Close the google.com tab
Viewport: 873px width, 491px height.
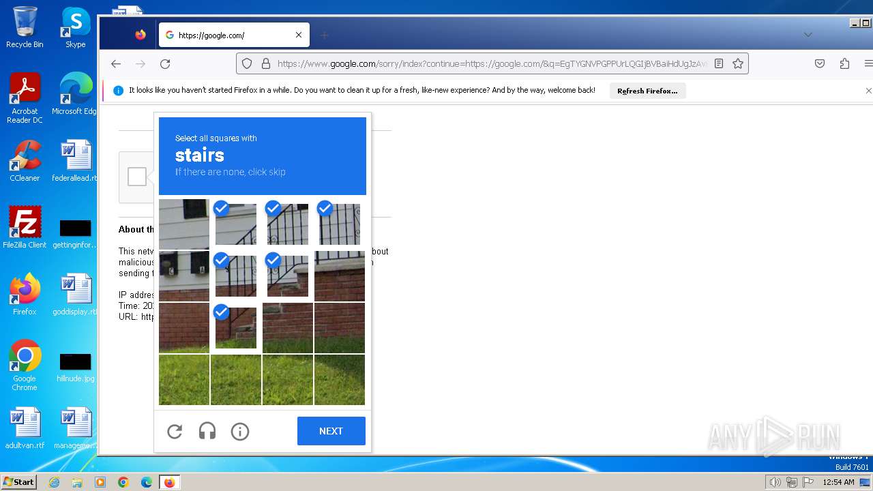pyautogui.click(x=299, y=35)
